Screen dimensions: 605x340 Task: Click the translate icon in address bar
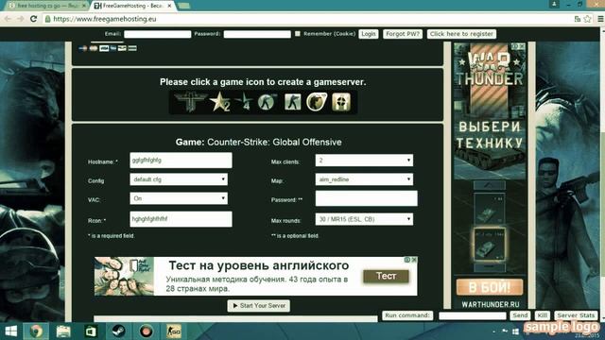click(x=578, y=19)
